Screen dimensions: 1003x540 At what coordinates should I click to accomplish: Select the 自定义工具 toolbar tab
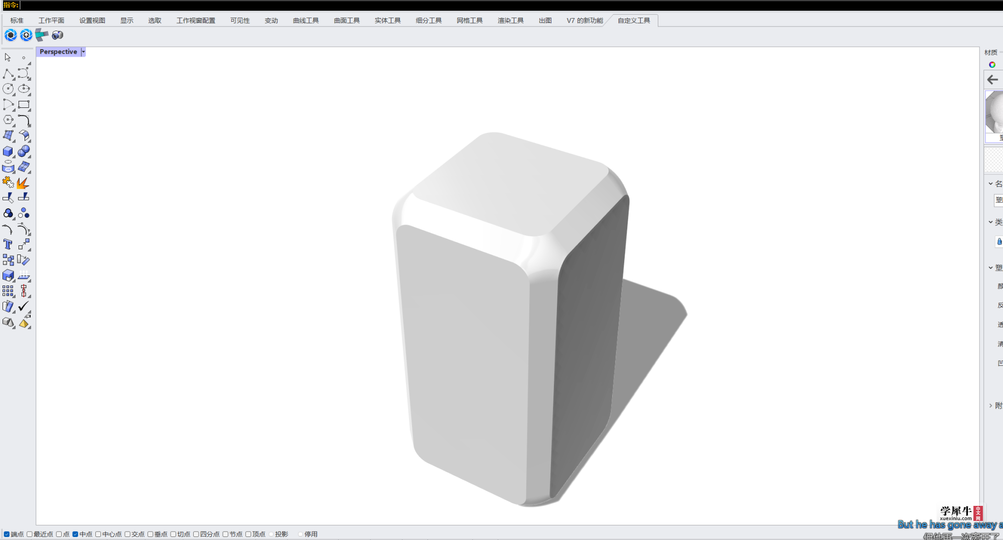tap(634, 21)
